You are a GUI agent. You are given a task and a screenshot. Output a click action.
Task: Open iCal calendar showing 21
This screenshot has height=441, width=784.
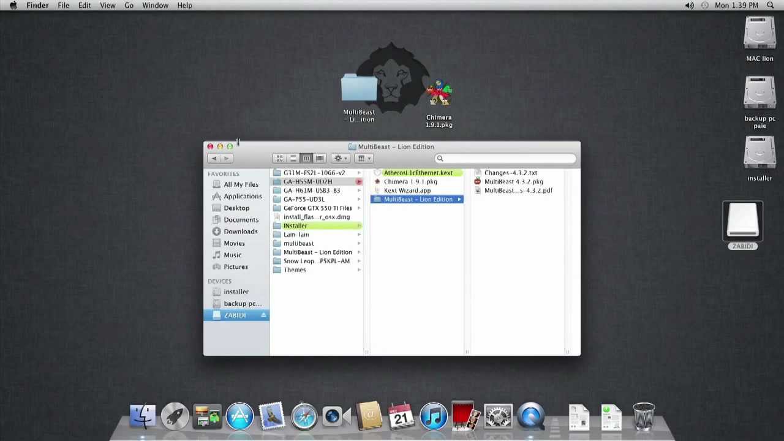(x=401, y=417)
